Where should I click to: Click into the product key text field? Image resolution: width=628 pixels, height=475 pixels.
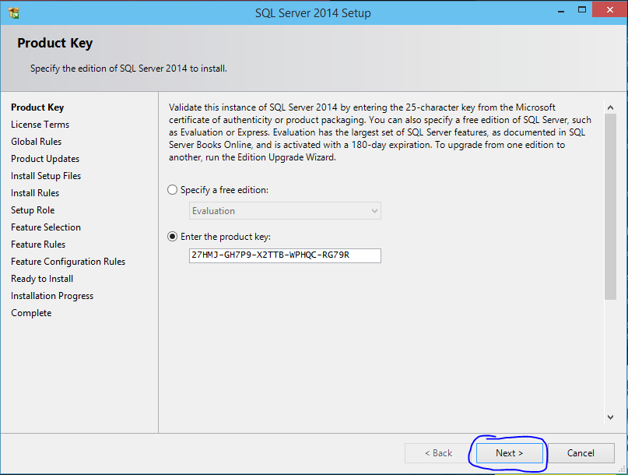click(x=285, y=255)
